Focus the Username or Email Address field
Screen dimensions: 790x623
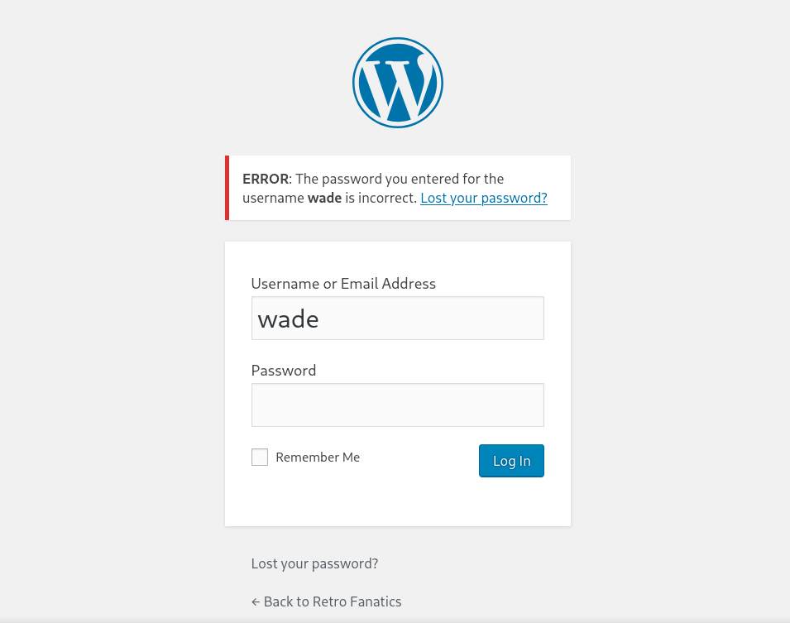[x=397, y=319]
